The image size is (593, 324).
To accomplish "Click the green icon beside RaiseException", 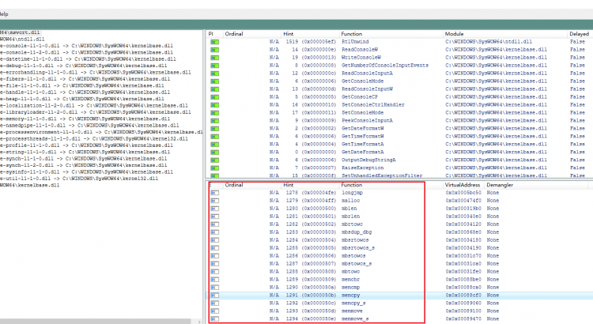I will click(x=214, y=168).
